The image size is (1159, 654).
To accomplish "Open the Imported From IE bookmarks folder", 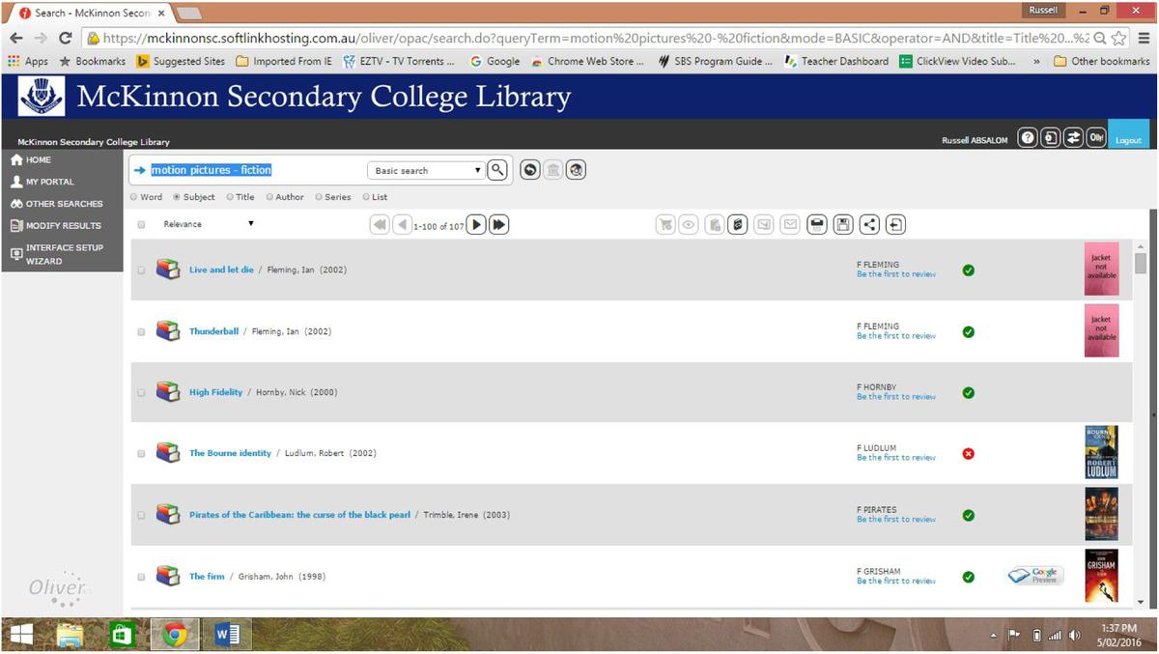I will 284,61.
